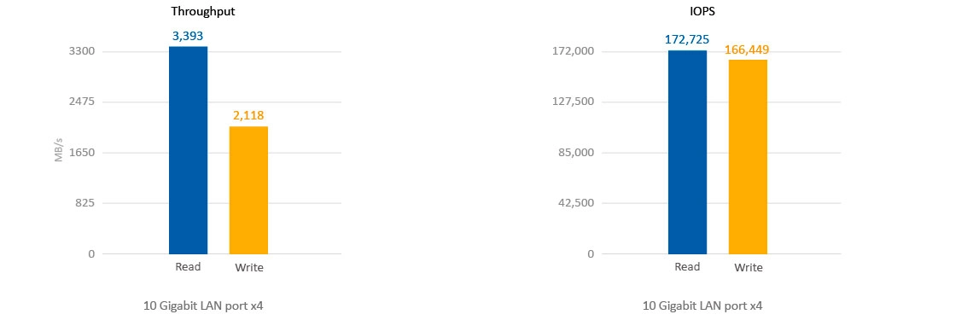Click the 1650 axis tick label
The height and width of the screenshot is (320, 973).
81,153
